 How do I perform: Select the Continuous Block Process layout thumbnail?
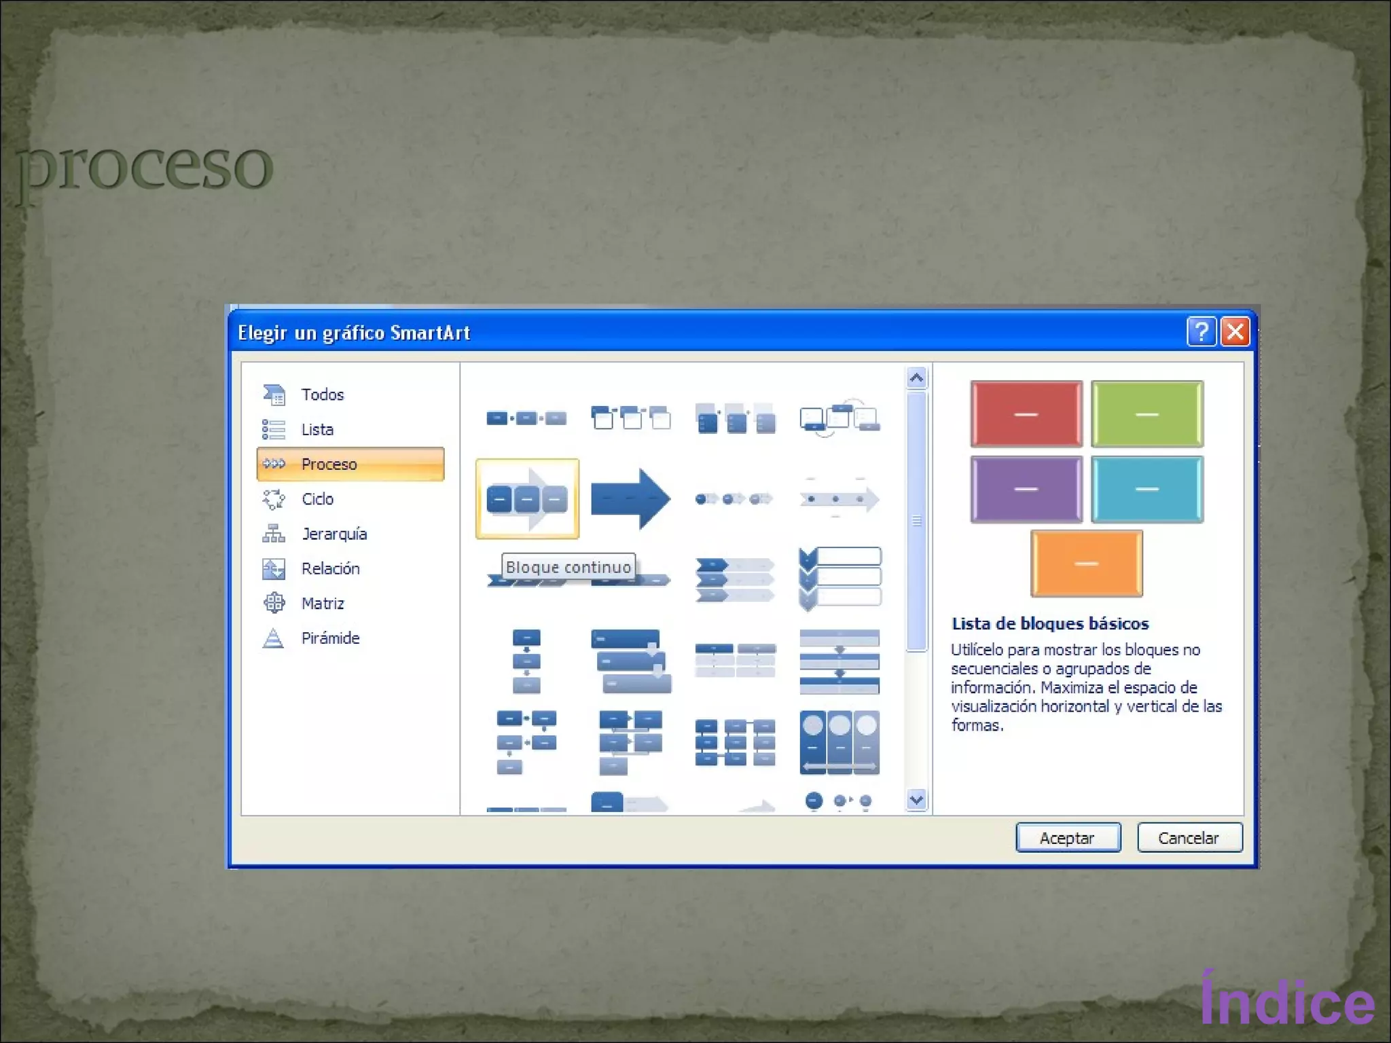(x=527, y=499)
